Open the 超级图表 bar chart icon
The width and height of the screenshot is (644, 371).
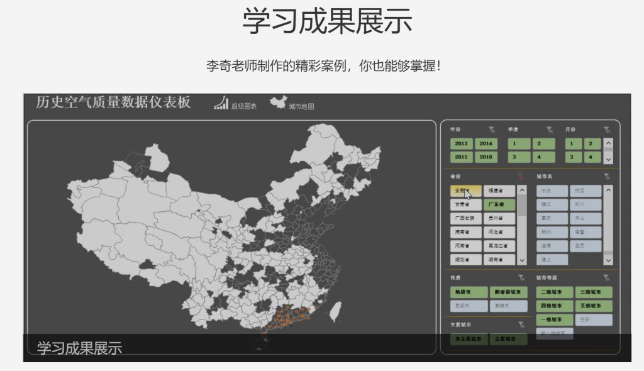tap(221, 102)
